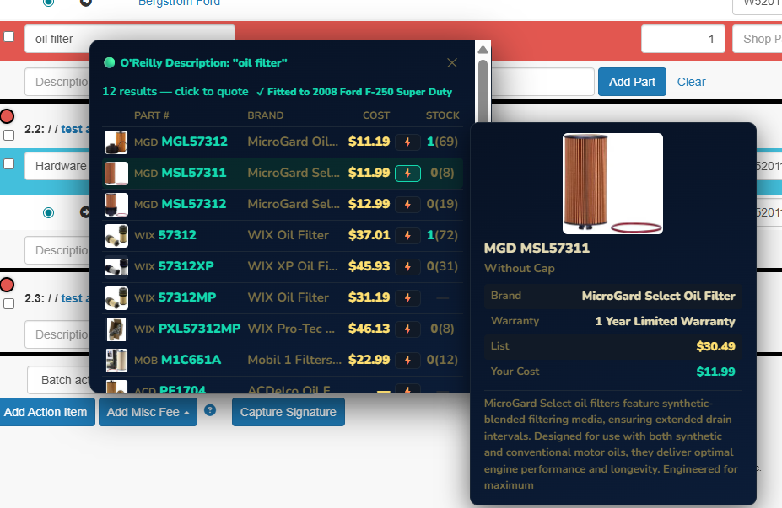Click lightning icon for WIX 57312XP
Image resolution: width=782 pixels, height=508 pixels.
(x=407, y=266)
